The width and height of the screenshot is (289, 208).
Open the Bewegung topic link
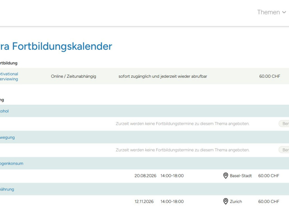point(7,137)
